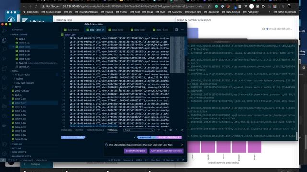
Task: Collapse the OPEN EDITORS section
Action: [x=20, y=35]
